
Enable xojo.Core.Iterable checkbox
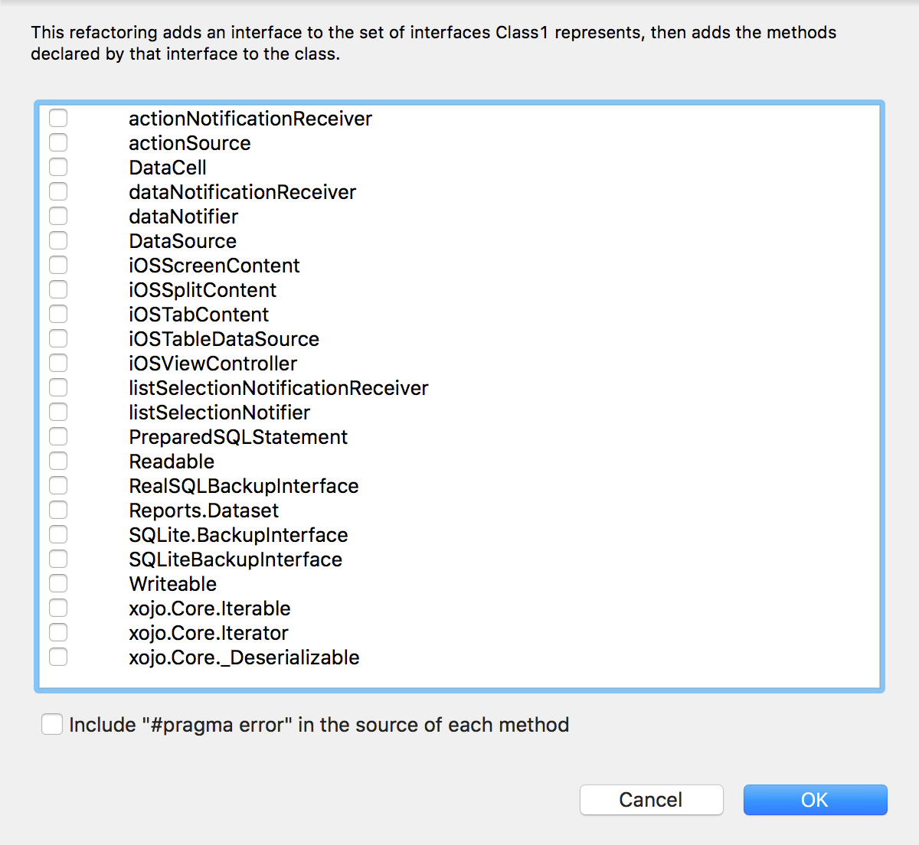(58, 608)
